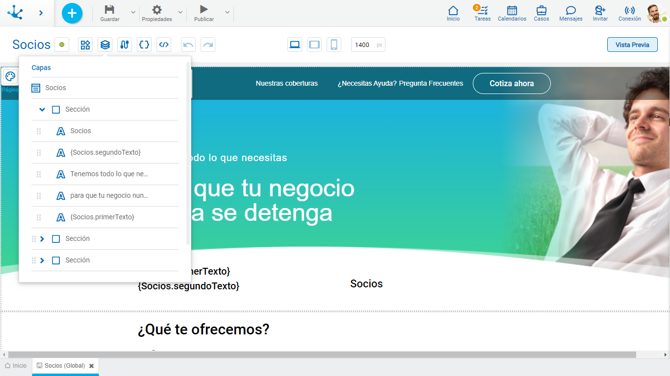Click the Socios text on the canvas
The width and height of the screenshot is (670, 376).
(x=366, y=284)
